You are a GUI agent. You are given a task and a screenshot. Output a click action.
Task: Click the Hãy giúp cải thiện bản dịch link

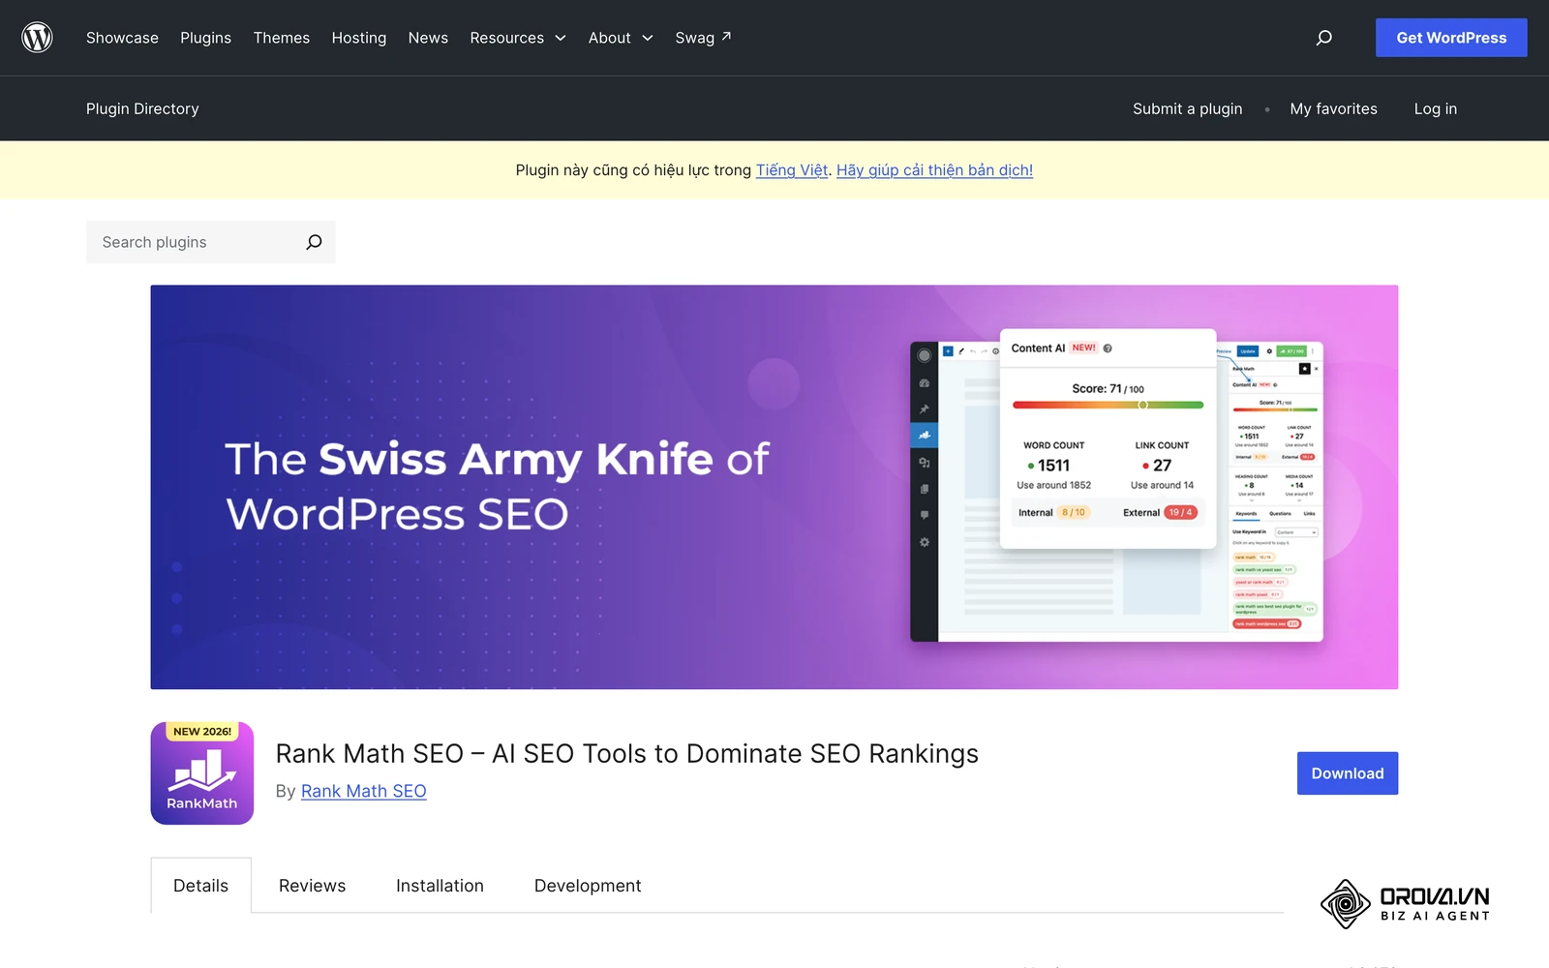point(934,170)
